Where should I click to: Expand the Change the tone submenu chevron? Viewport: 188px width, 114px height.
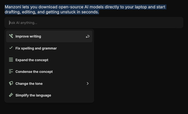(88, 83)
